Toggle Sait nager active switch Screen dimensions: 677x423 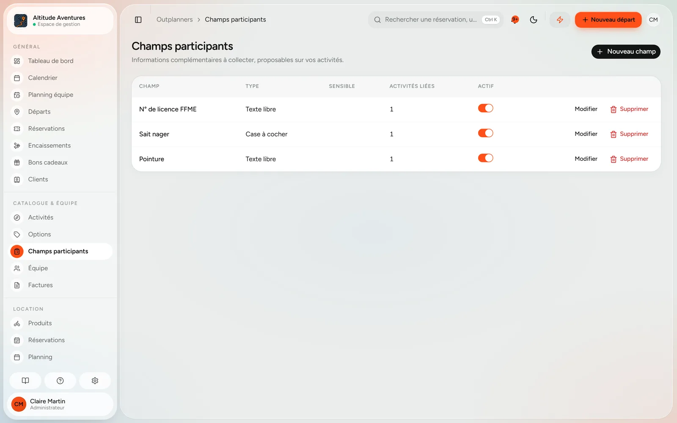pyautogui.click(x=485, y=133)
